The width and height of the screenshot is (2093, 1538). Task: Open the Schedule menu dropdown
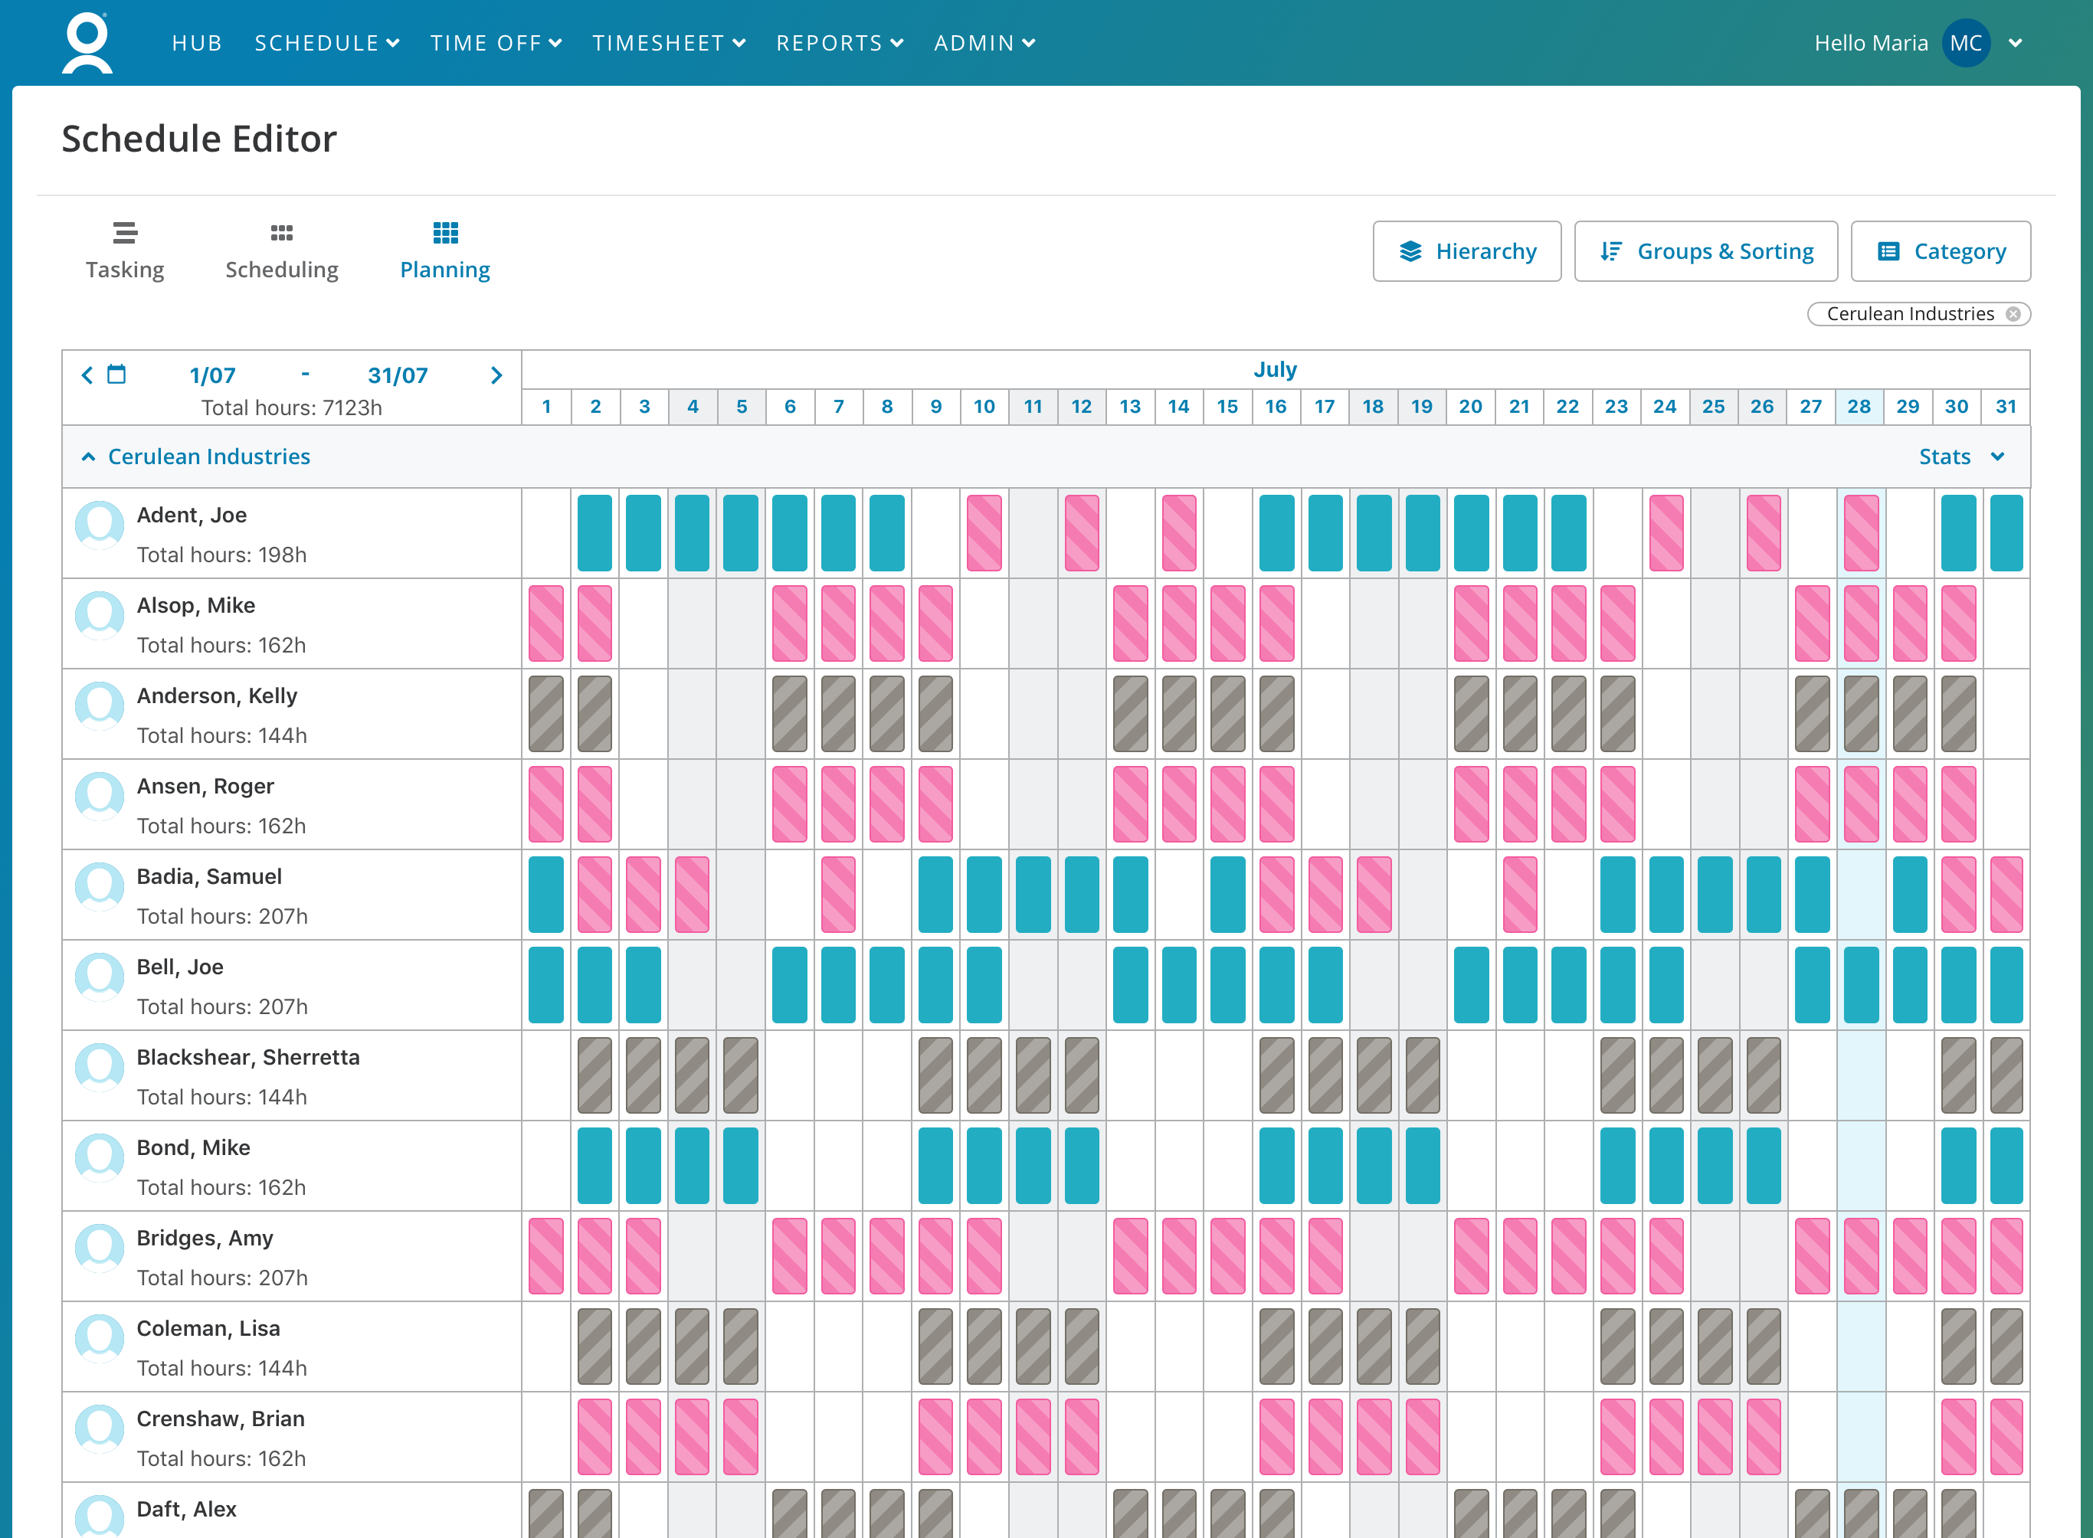tap(327, 43)
